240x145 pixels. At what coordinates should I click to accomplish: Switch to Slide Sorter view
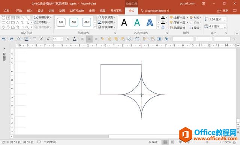(x=173, y=142)
